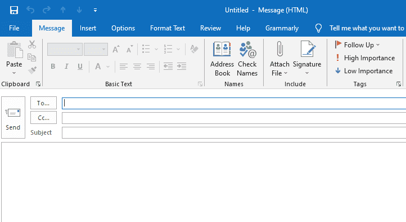The height and width of the screenshot is (222, 406).
Task: Click the Shrink Font icon
Action: pos(129,49)
